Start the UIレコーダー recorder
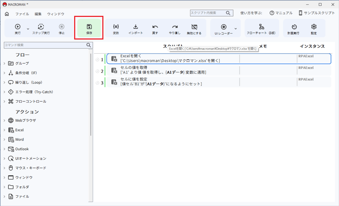This screenshot has height=206, width=339. tap(223, 28)
